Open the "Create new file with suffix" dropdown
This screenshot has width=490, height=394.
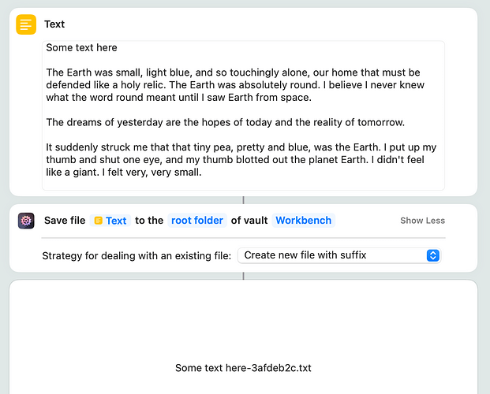tap(338, 255)
